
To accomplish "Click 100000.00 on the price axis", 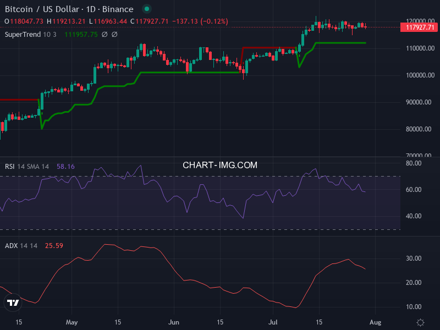I will click(420, 75).
